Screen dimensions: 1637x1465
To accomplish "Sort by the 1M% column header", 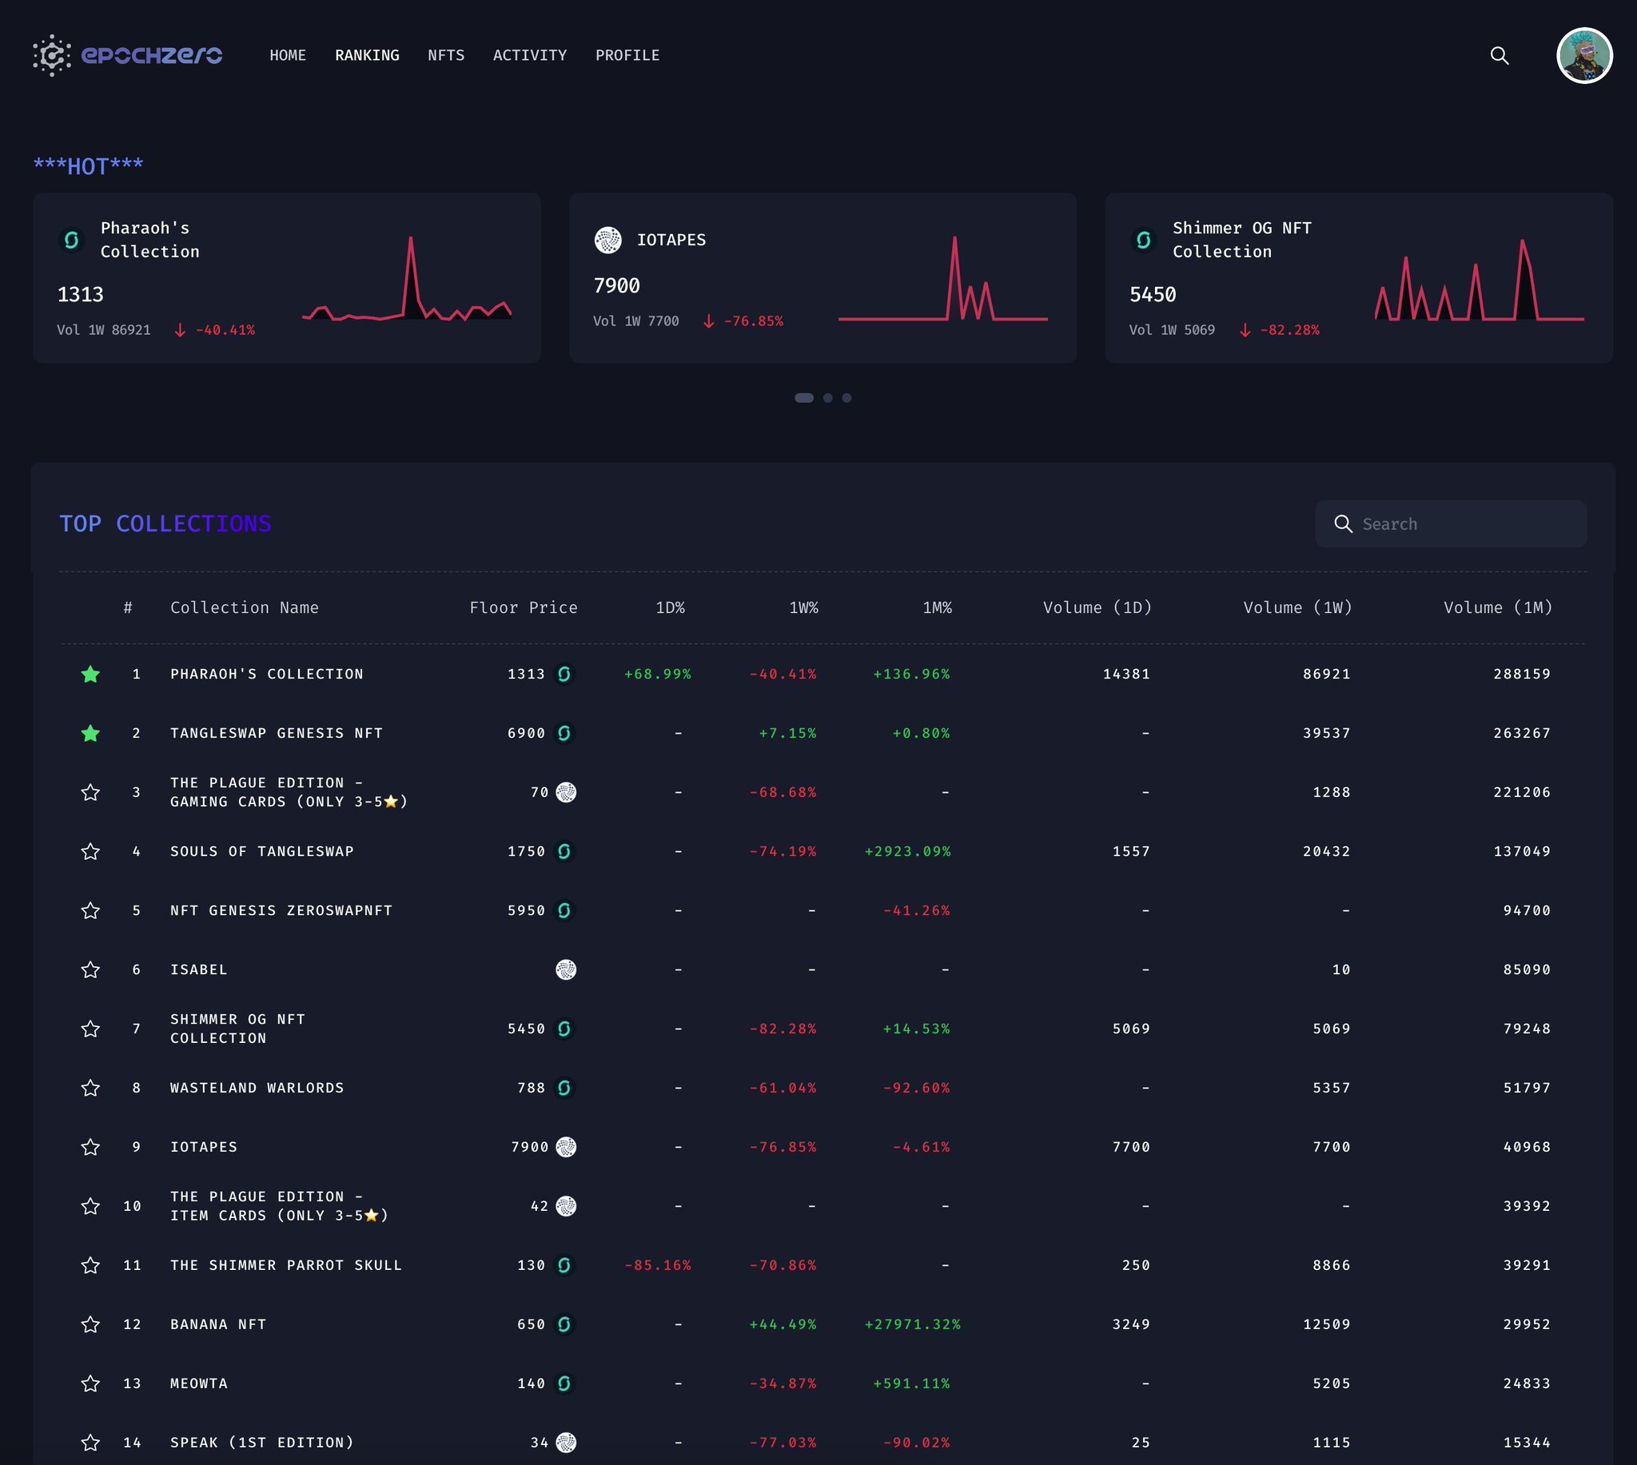I will tap(937, 607).
